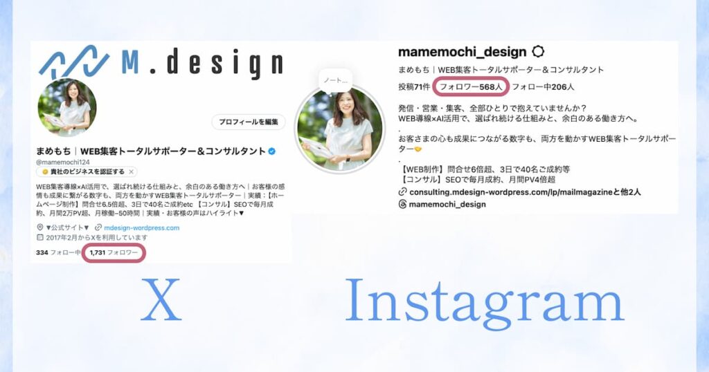Click the location pin icon on X profile

(39, 227)
